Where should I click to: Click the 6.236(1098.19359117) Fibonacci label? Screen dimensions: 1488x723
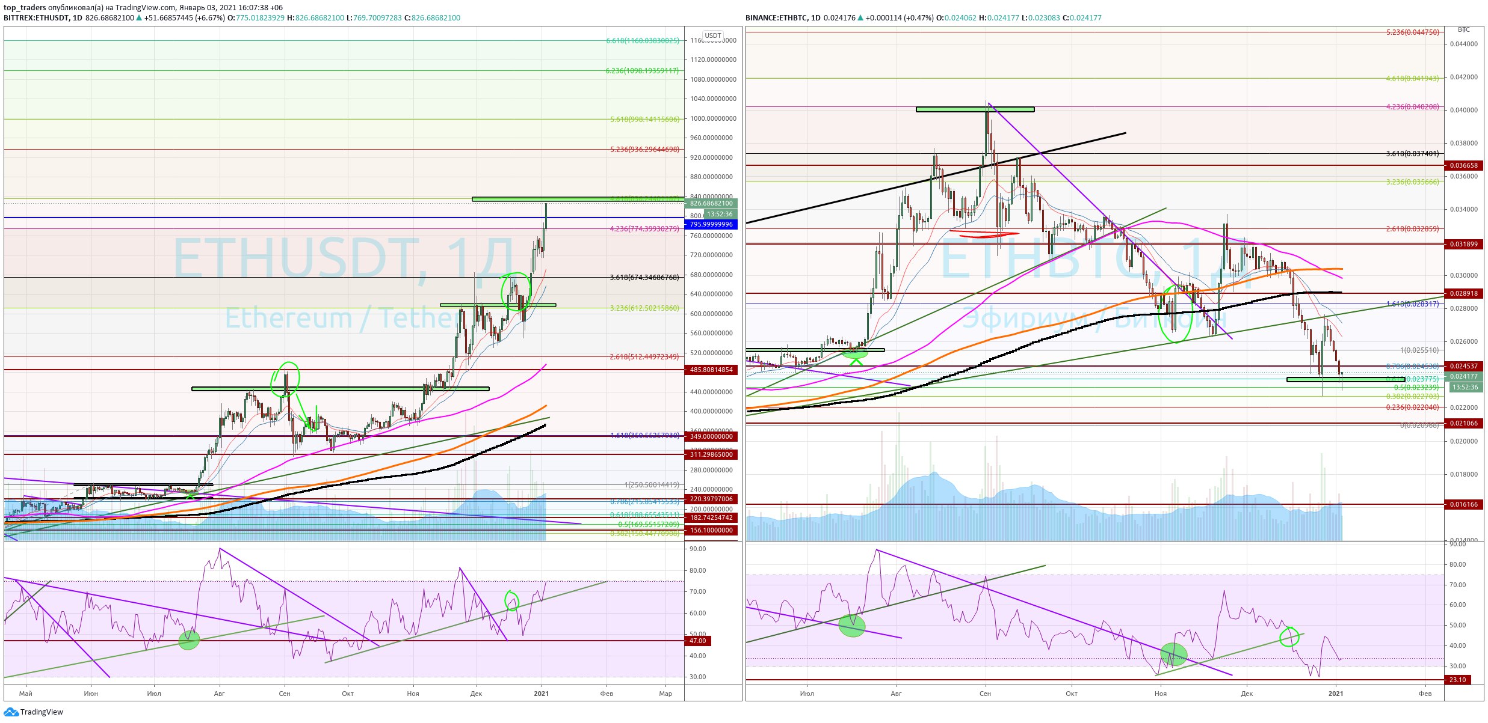(643, 71)
